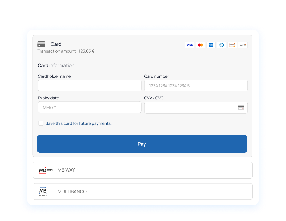Click the Discover card logo
This screenshot has height=221, width=286.
232,45
